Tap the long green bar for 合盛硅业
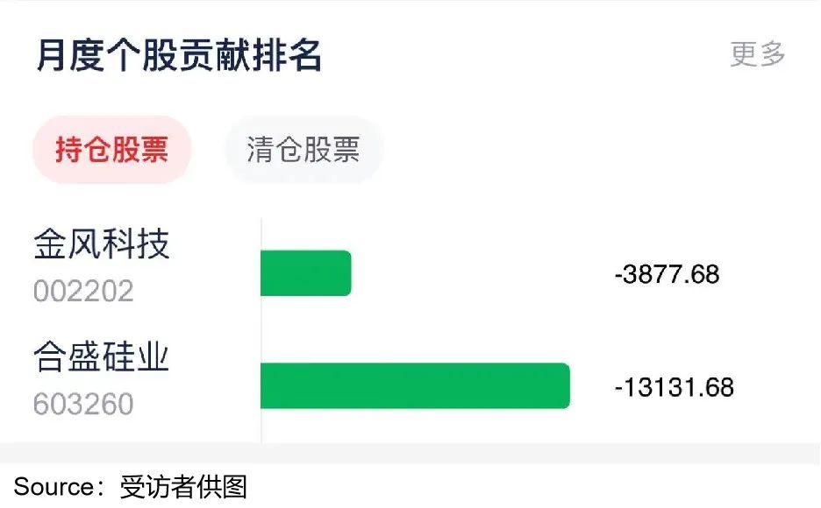Image resolution: width=821 pixels, height=508 pixels. (414, 386)
